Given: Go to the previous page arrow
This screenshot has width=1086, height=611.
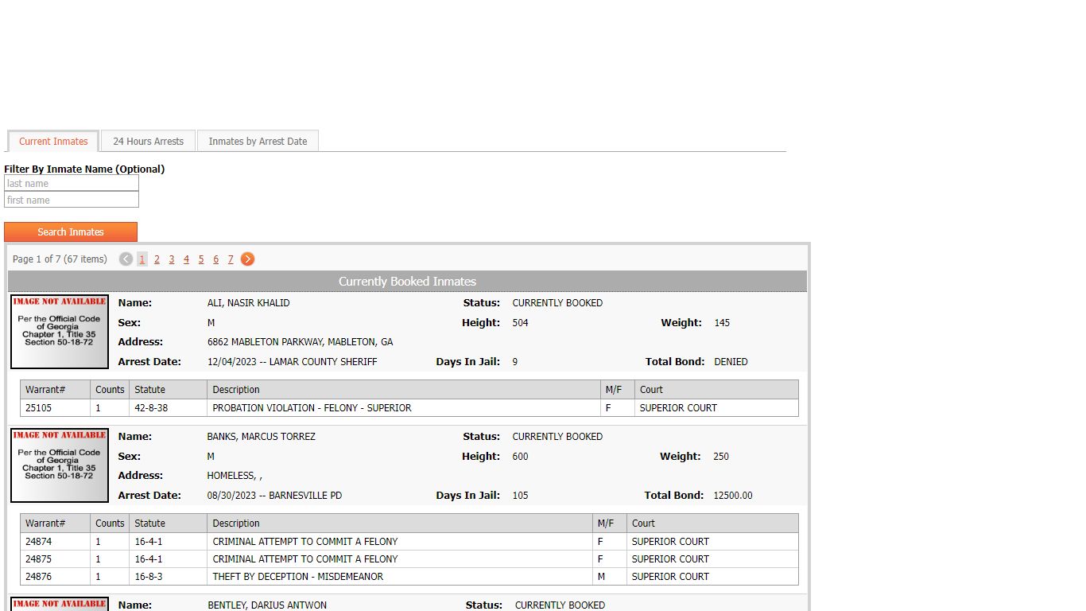Looking at the screenshot, I should 126,259.
